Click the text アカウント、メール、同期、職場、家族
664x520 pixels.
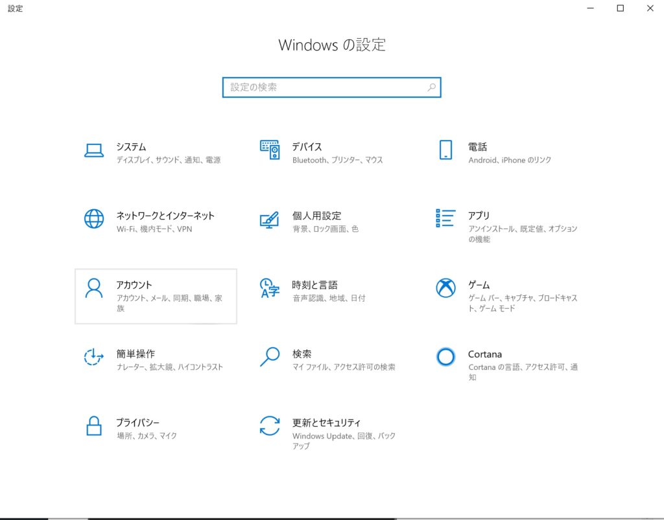point(169,302)
